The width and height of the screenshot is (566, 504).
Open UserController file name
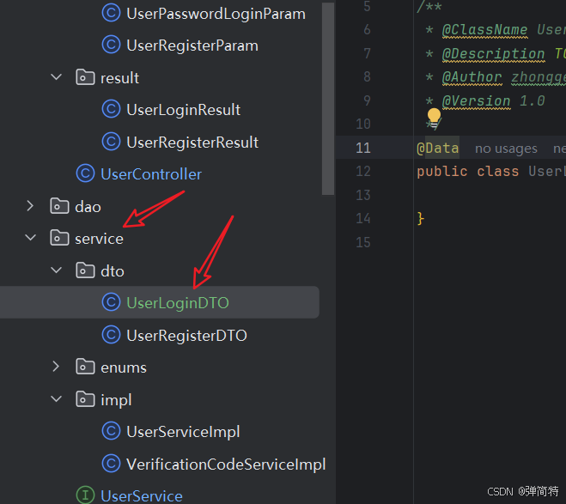click(x=151, y=174)
